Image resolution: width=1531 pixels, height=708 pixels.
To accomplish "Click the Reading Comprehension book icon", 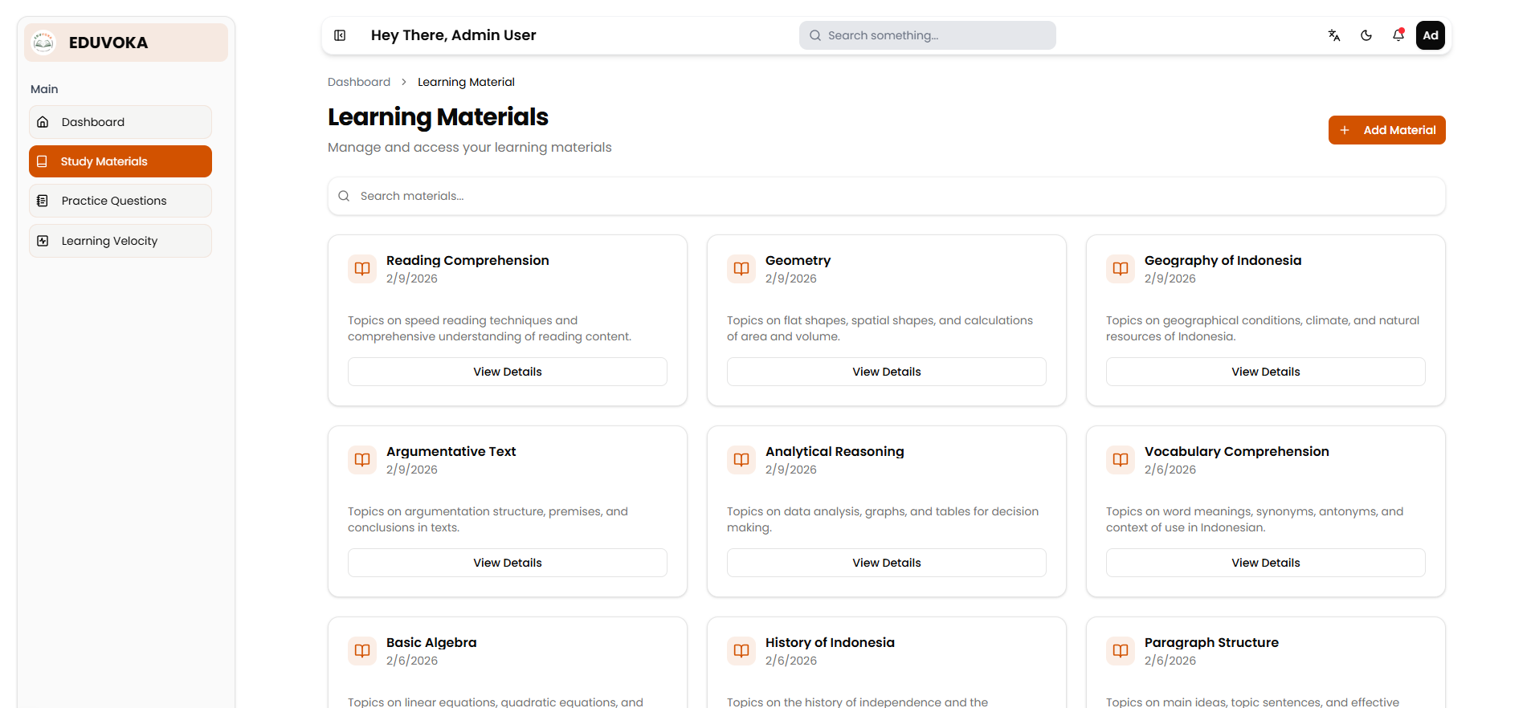I will [x=362, y=269].
